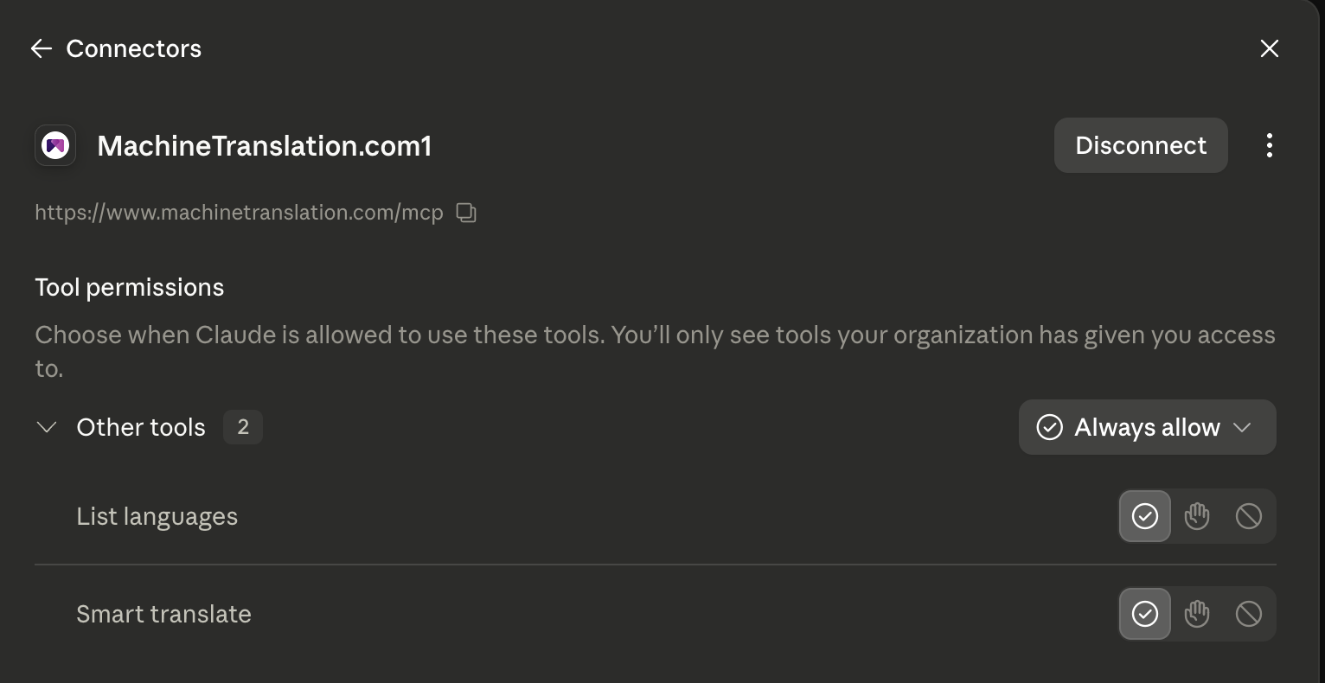Screen dimensions: 1325x683
Task: Disconnect the MachineTranslation.com1 connector
Action: (1141, 145)
